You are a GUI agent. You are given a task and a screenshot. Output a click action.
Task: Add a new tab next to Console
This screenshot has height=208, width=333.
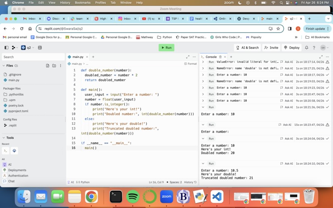pyautogui.click(x=231, y=57)
